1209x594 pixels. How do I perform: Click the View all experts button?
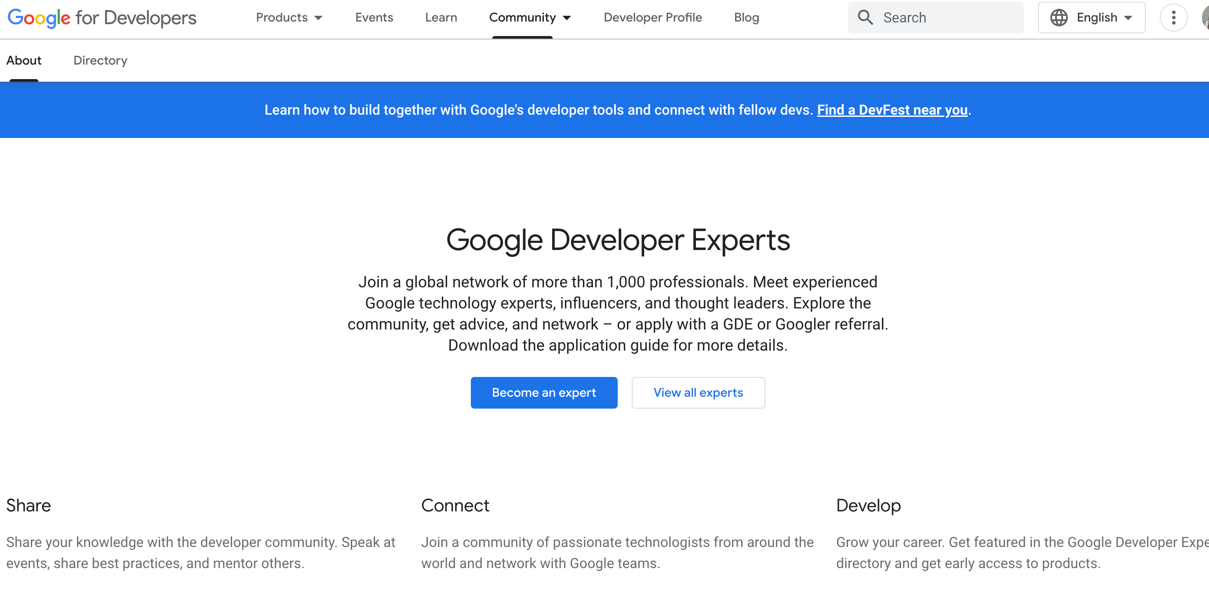point(698,393)
